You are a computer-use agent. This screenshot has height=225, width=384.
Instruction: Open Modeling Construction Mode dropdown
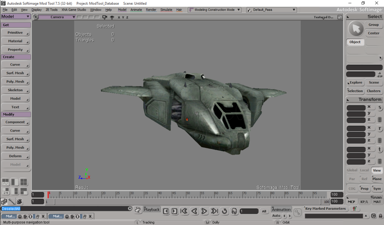(x=215, y=10)
